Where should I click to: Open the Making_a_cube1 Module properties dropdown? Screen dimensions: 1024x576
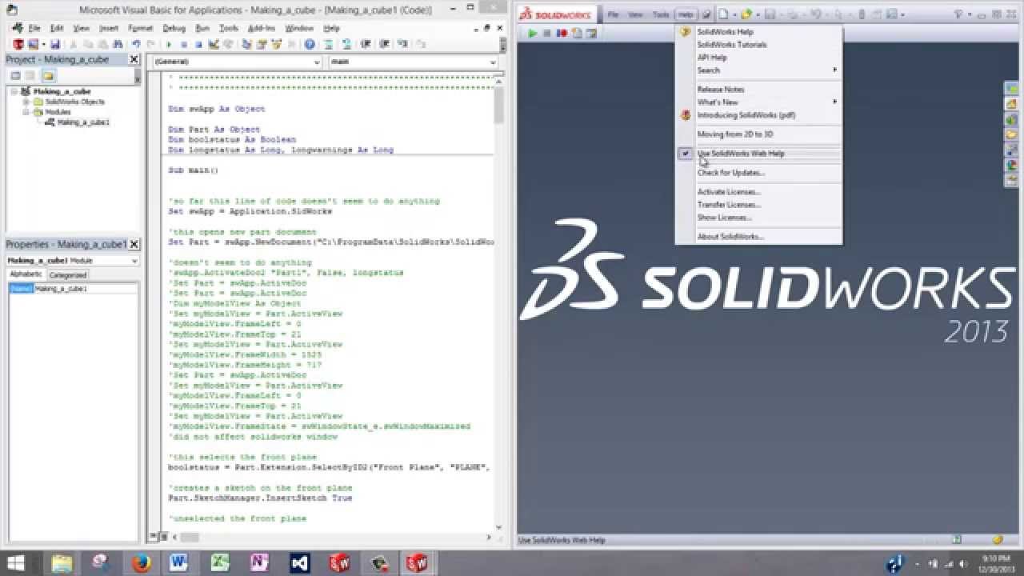[x=133, y=261]
